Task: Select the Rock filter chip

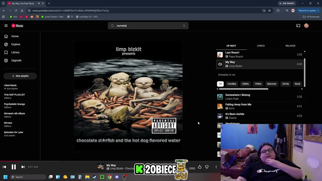Action: [297, 84]
